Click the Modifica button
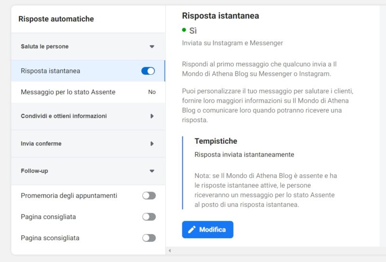 [x=207, y=230]
